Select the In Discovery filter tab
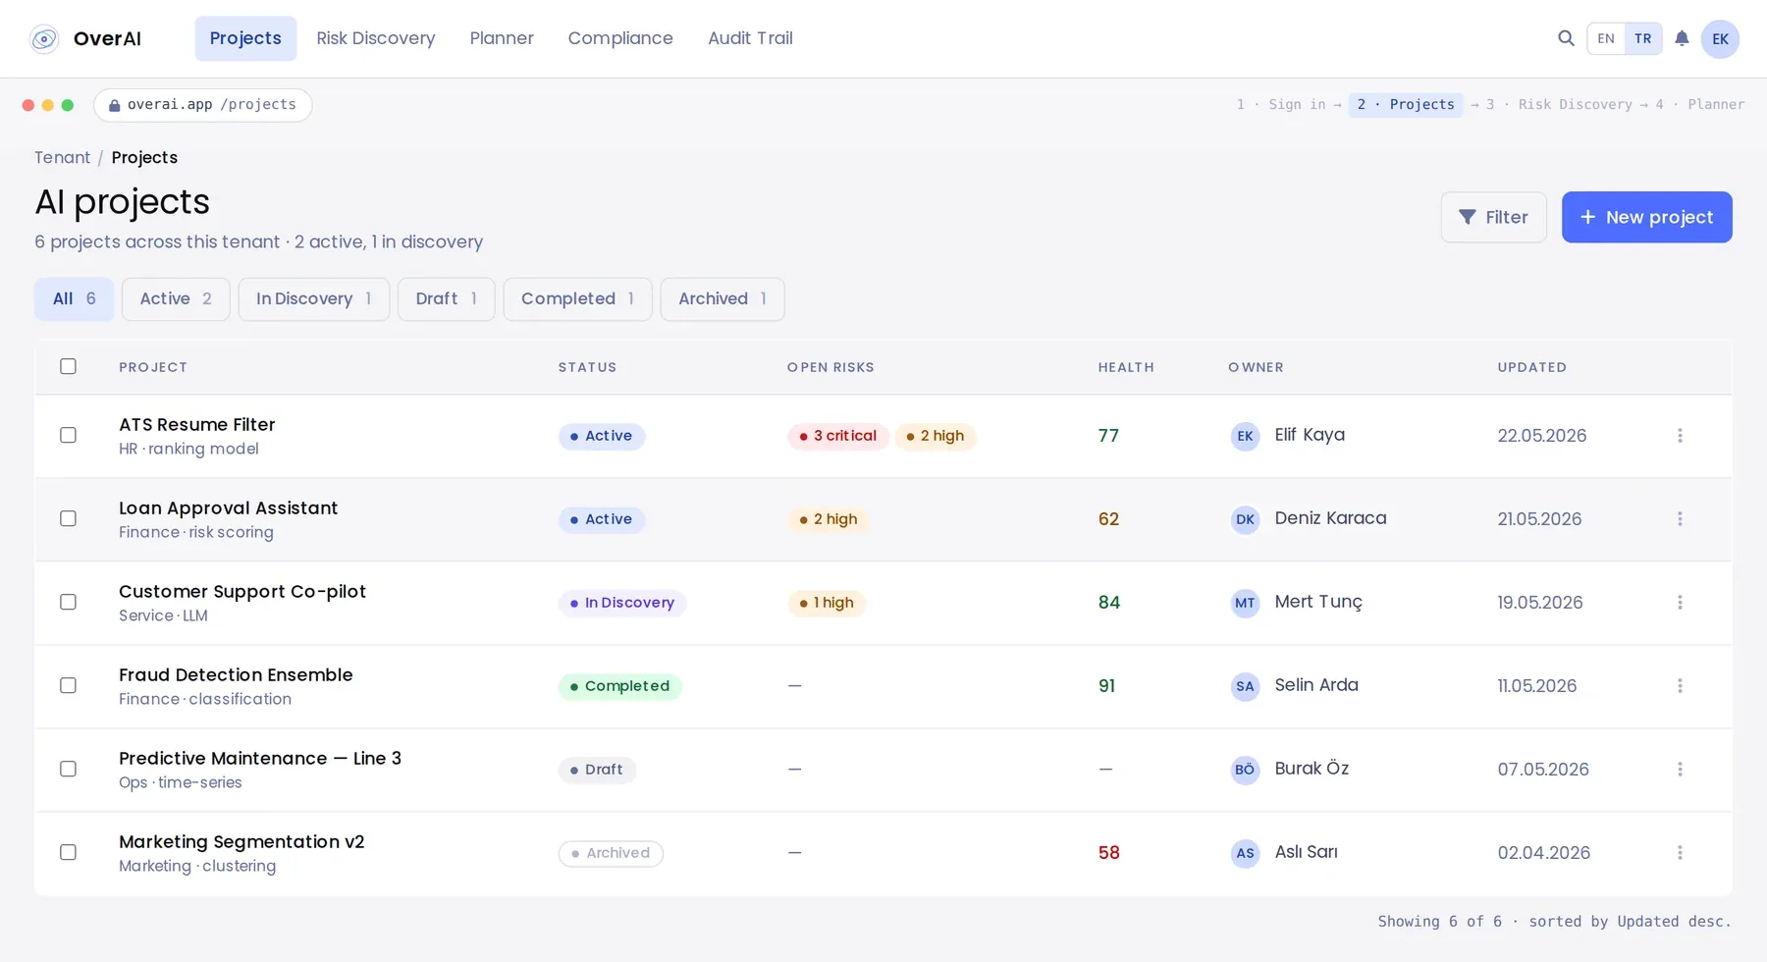Image resolution: width=1767 pixels, height=962 pixels. [x=314, y=299]
